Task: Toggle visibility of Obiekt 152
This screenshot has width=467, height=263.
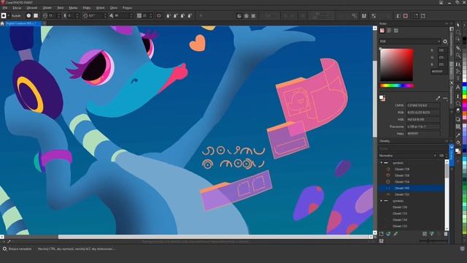Action: coord(388,194)
